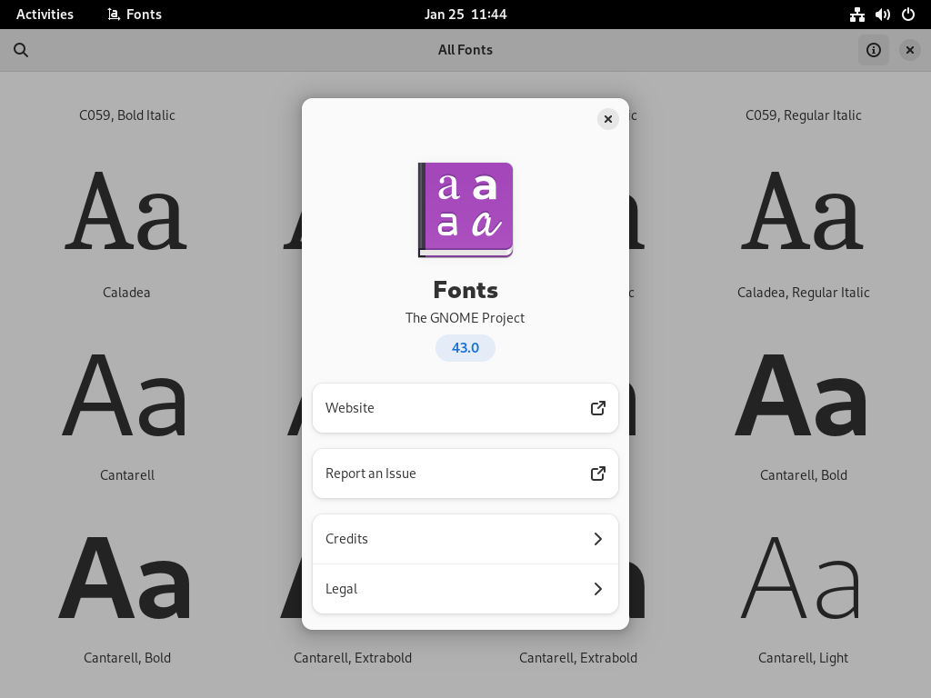Viewport: 931px width, 698px height.
Task: Click the chevron arrow next to Credits
Action: click(598, 539)
